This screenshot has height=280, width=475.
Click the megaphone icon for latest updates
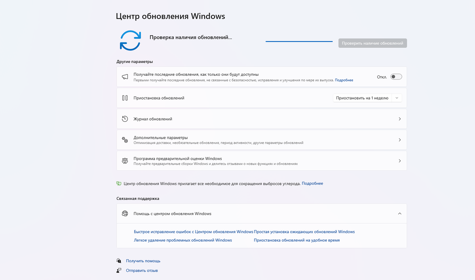pos(125,77)
